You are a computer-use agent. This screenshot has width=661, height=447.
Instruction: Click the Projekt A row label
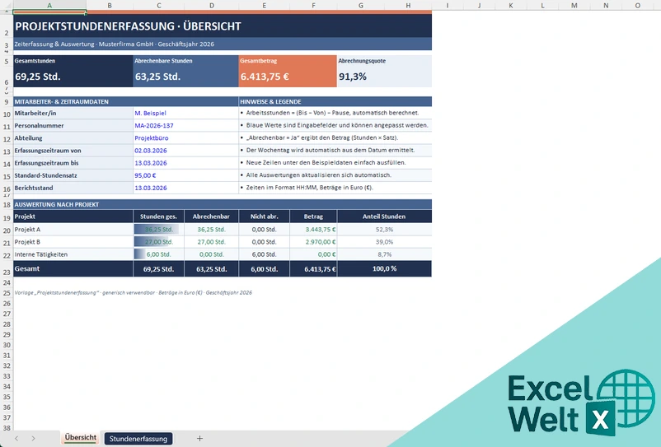point(27,230)
